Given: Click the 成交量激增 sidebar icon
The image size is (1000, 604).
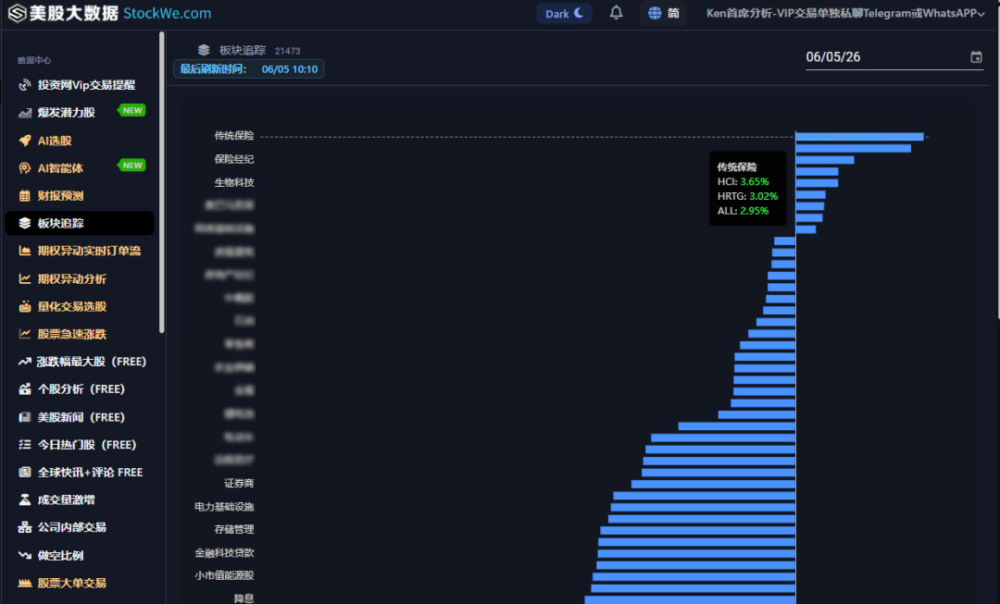Looking at the screenshot, I should 25,499.
